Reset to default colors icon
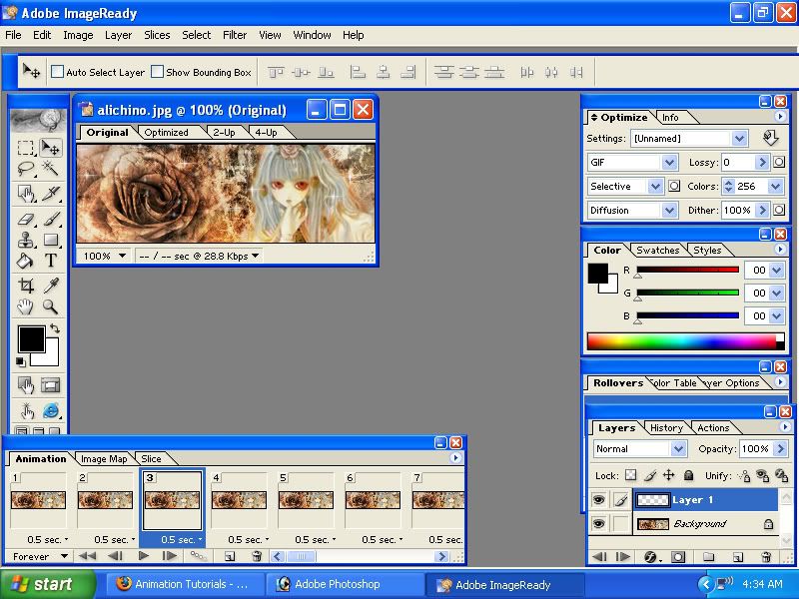This screenshot has height=599, width=799. 21,361
